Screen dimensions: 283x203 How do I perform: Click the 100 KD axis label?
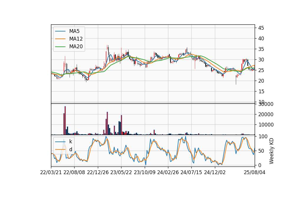[263, 137]
